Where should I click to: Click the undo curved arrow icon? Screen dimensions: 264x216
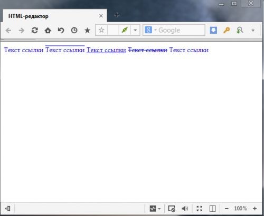[61, 31]
